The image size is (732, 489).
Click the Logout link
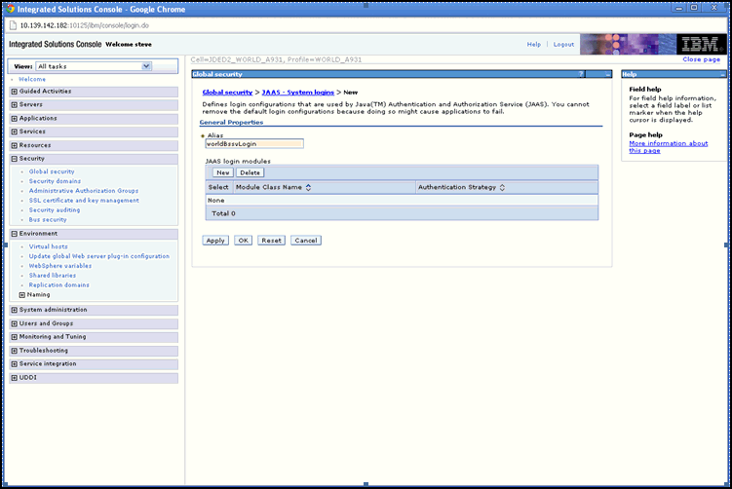click(563, 45)
